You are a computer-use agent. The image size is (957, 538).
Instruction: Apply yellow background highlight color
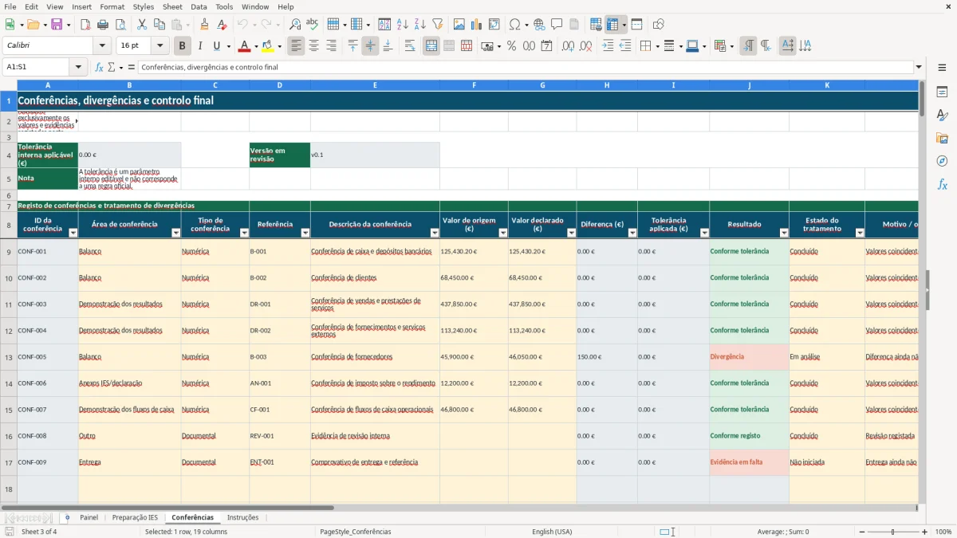click(x=267, y=46)
